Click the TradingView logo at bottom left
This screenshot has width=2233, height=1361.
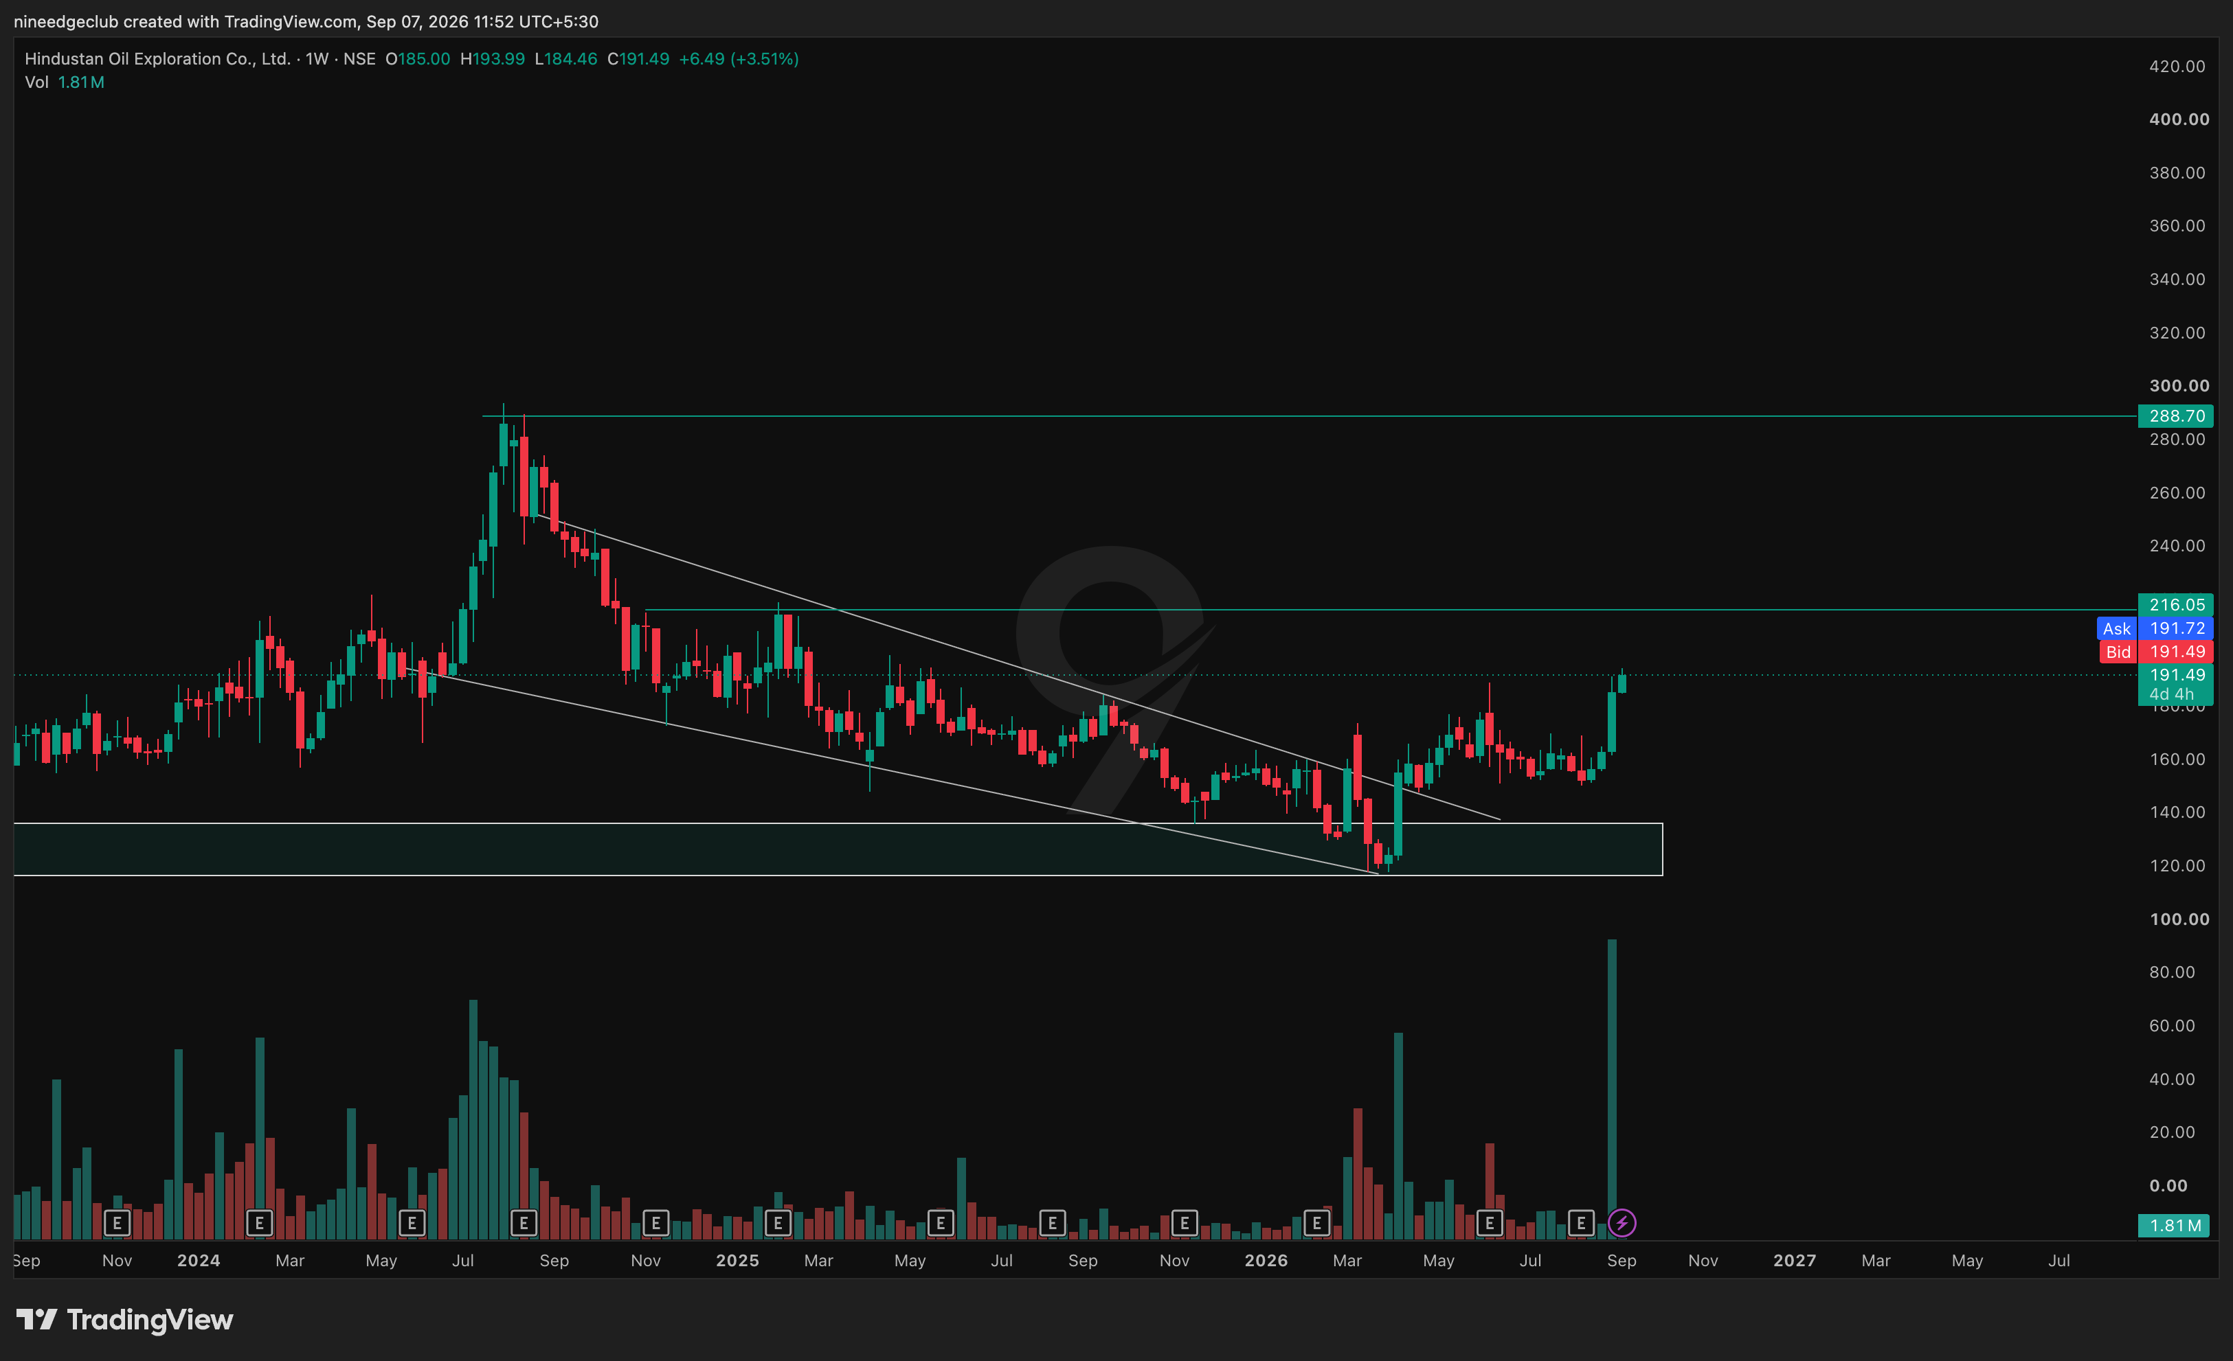[125, 1319]
